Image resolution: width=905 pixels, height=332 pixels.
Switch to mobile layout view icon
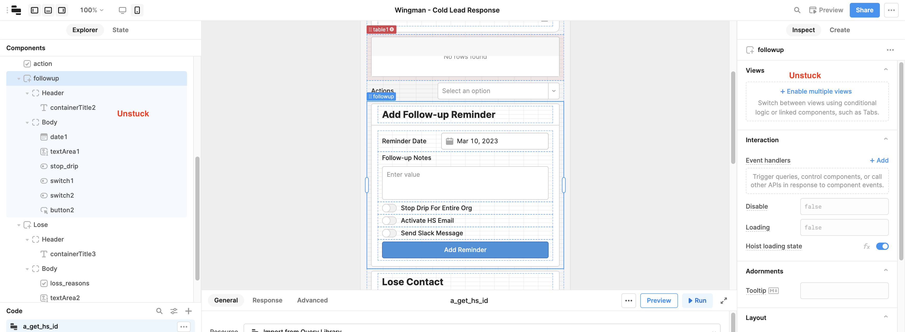click(137, 10)
